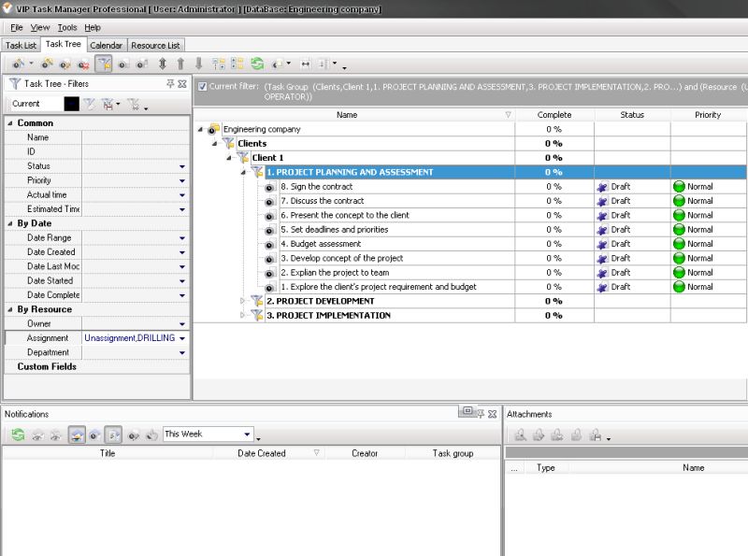Switch to the Task List tab
Viewport: 748px width, 556px height.
pos(21,45)
